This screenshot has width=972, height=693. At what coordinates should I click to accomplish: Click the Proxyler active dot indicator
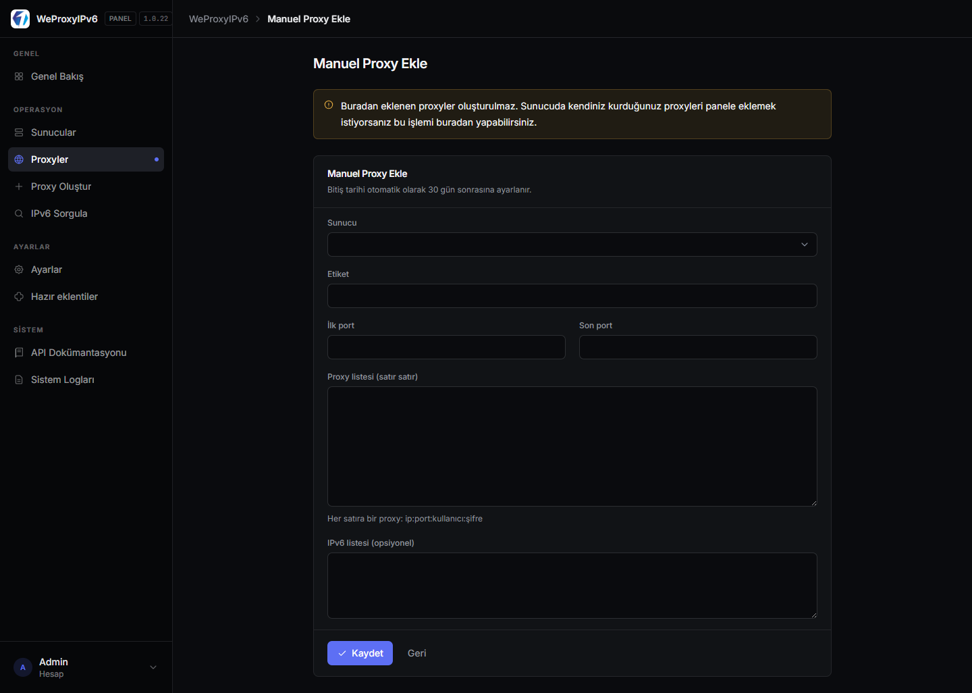coord(157,159)
